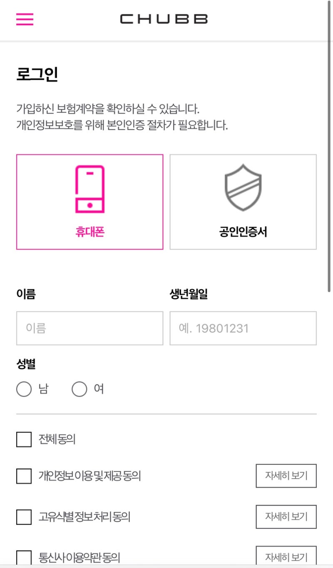Open 자세히 보기 for 고유식별 정보처리
The width and height of the screenshot is (333, 568).
pyautogui.click(x=286, y=516)
